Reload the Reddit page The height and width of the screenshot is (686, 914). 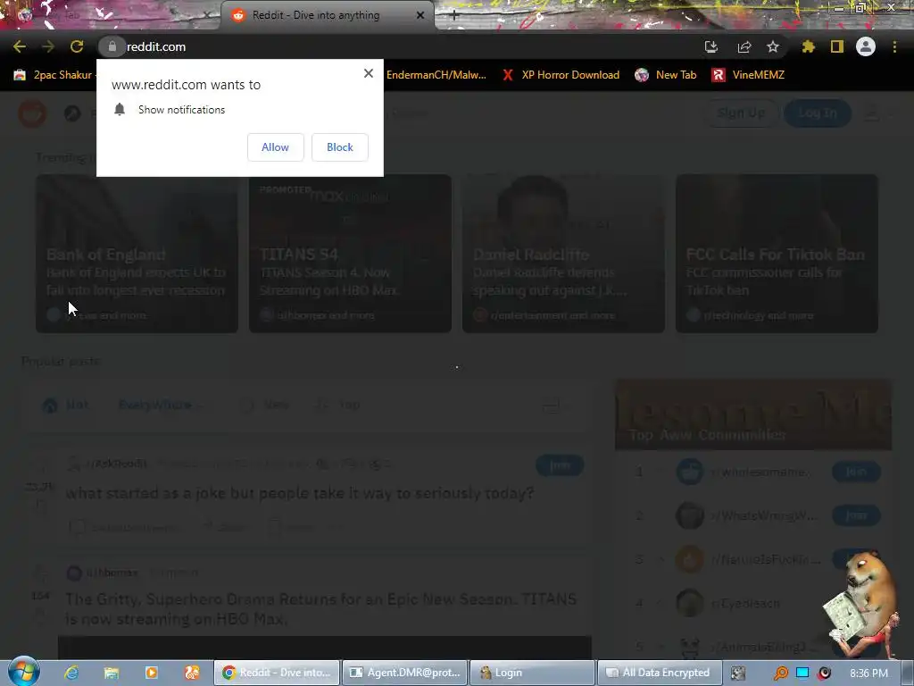pos(77,46)
